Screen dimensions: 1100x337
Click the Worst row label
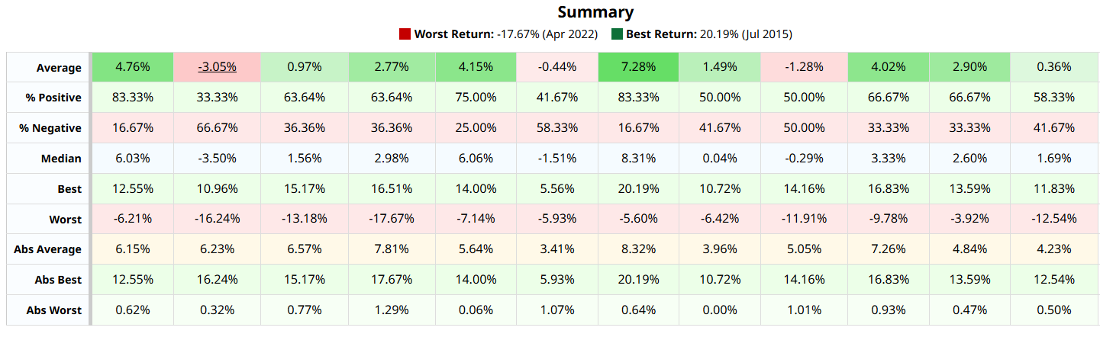click(65, 220)
